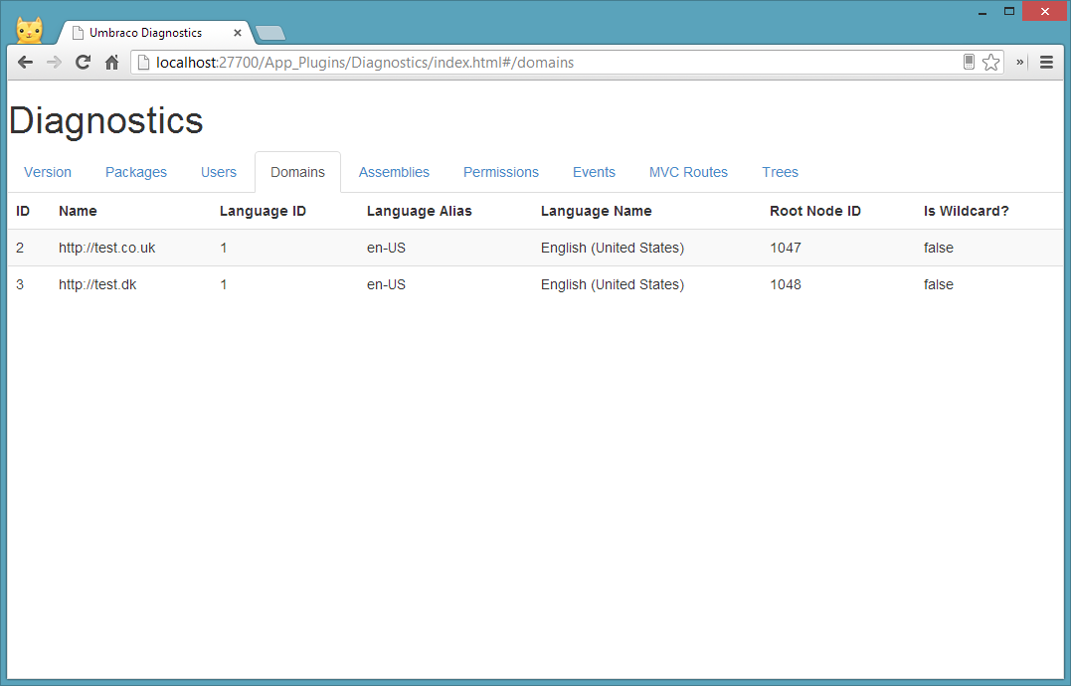The image size is (1071, 686).
Task: Go back with the browser back arrow
Action: tap(25, 62)
